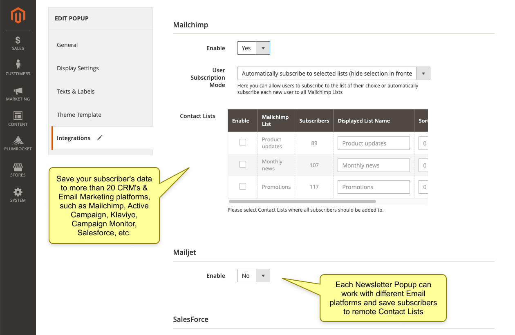The width and height of the screenshot is (515, 335).
Task: Expand the User Subscription Mode dropdown
Action: pyautogui.click(x=334, y=74)
